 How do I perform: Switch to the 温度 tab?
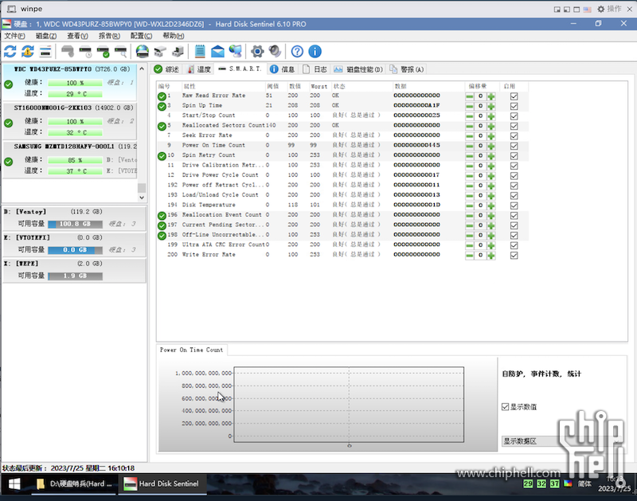pos(199,69)
